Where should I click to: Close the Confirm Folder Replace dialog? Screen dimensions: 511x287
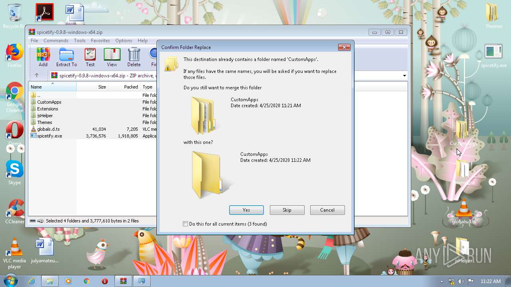pyautogui.click(x=344, y=47)
